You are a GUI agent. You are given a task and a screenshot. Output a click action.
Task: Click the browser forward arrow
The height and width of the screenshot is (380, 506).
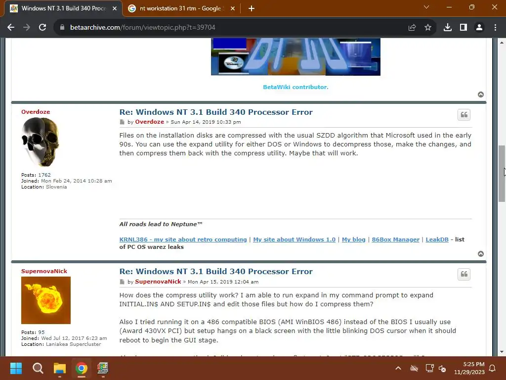[27, 28]
